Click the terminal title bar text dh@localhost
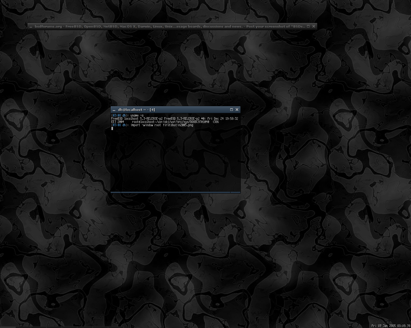 tap(136, 110)
